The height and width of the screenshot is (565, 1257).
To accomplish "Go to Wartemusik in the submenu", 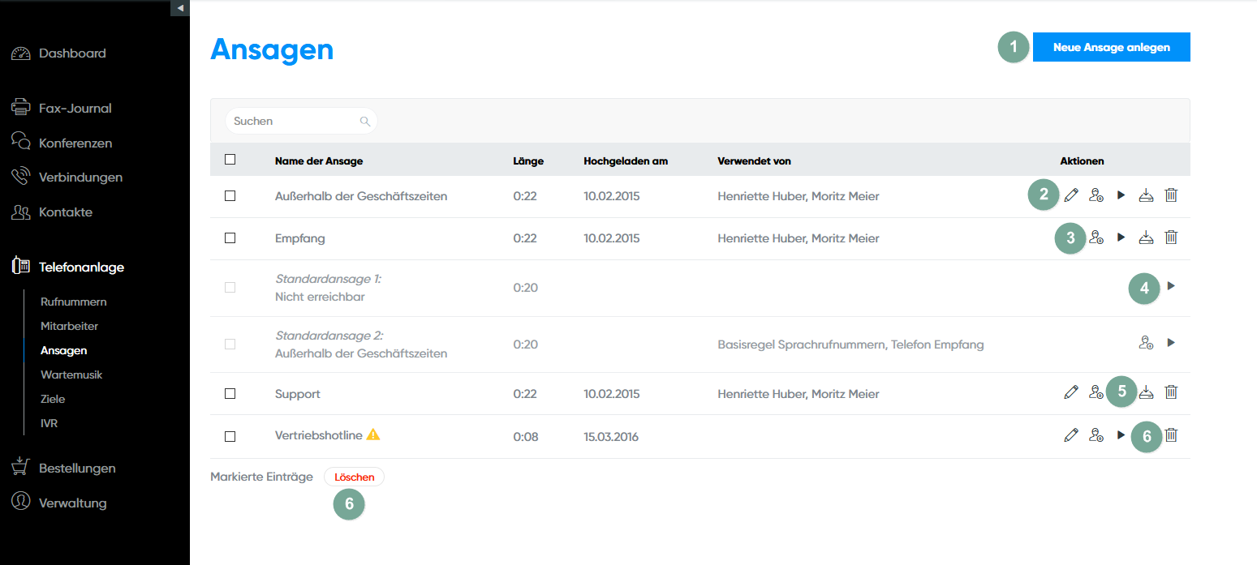I will point(71,375).
